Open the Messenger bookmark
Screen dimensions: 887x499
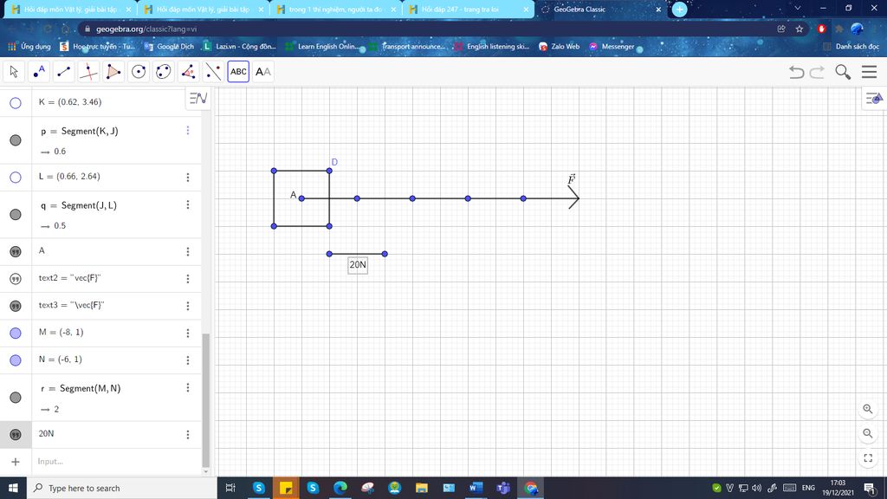(612, 47)
